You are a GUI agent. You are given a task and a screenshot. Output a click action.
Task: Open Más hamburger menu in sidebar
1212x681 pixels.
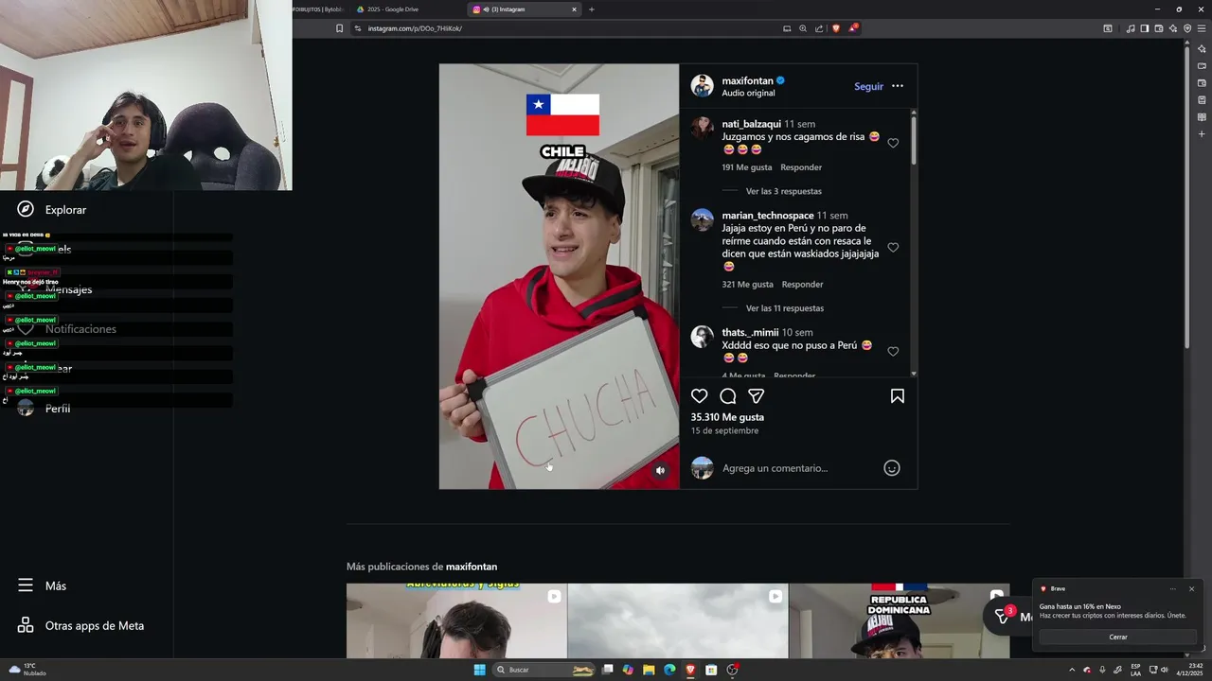26,585
